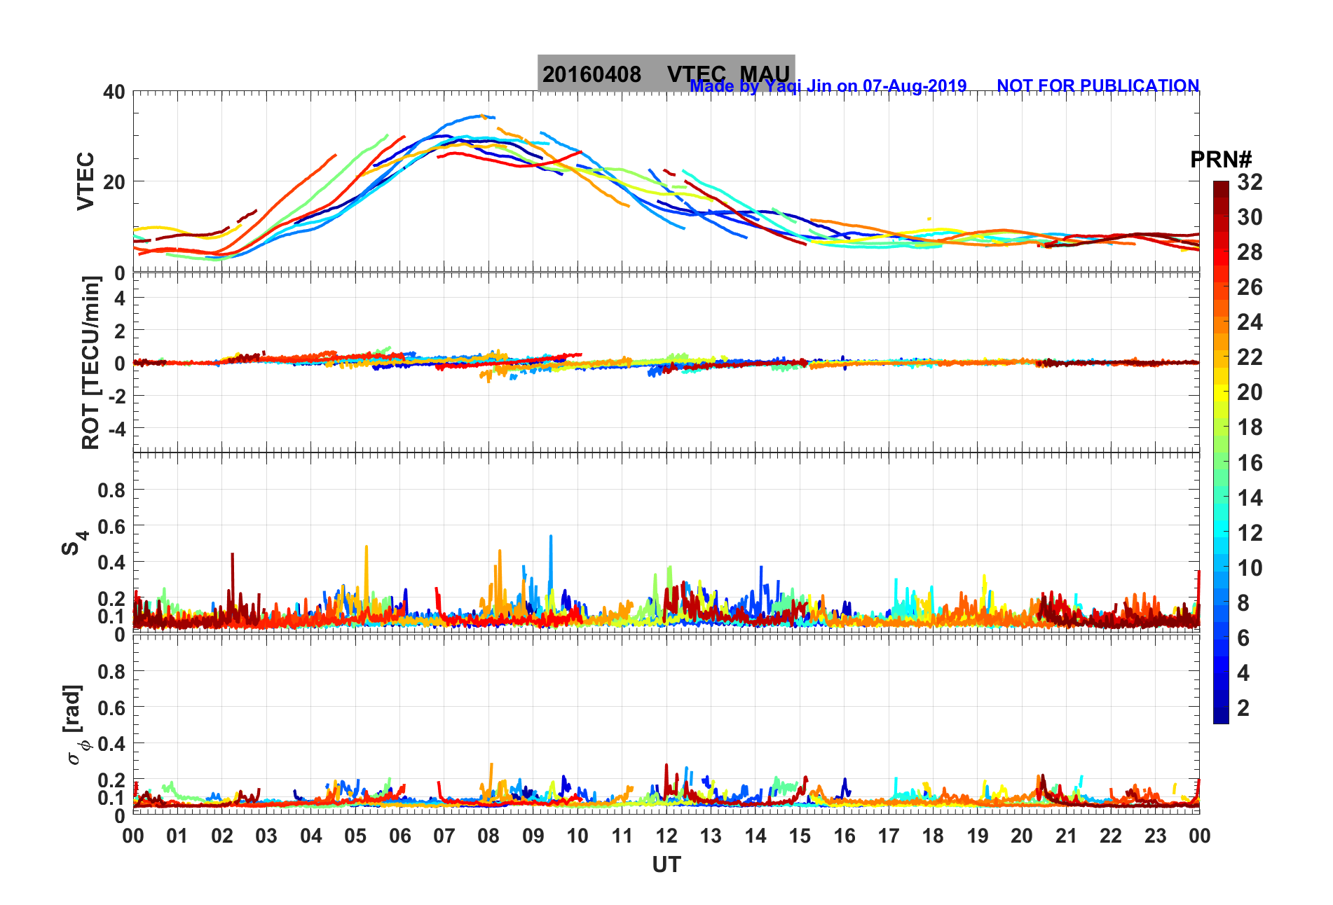Click the σφ panel tick label 0.6
The height and width of the screenshot is (905, 1333).
[111, 708]
